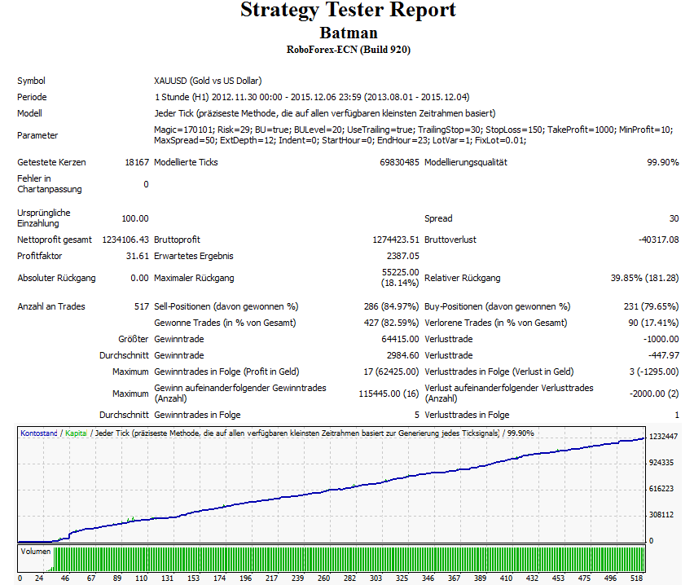694x585 pixels.
Task: Click the initial deposit value 100.00
Action: 135,218
